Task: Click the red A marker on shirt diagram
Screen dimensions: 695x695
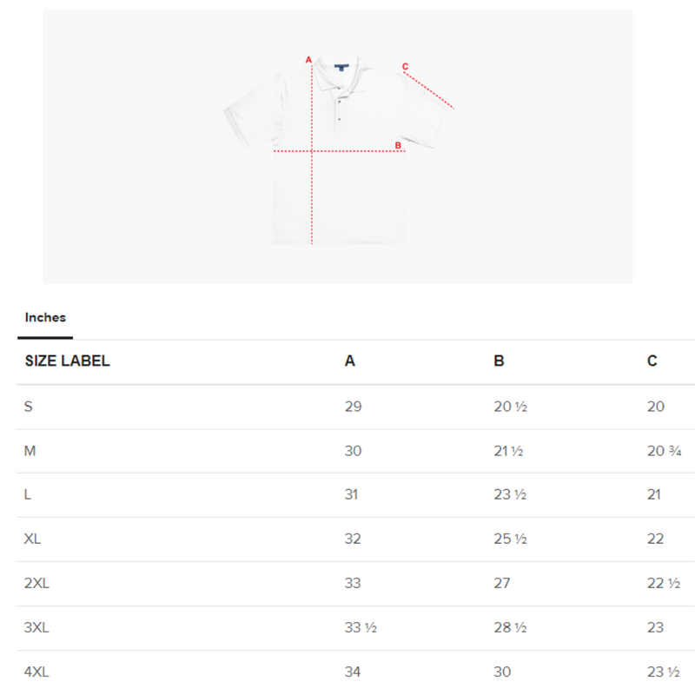Action: coord(308,60)
